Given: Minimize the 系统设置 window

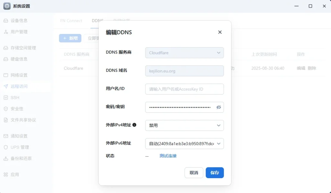Looking at the screenshot, I should 296,6.
